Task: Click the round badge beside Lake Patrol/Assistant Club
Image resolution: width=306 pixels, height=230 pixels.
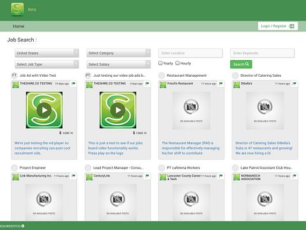Action: coord(235,168)
